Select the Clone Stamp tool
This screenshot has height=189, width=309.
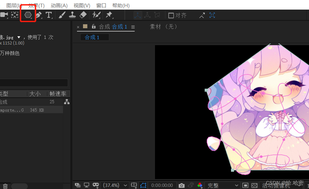[x=72, y=15]
